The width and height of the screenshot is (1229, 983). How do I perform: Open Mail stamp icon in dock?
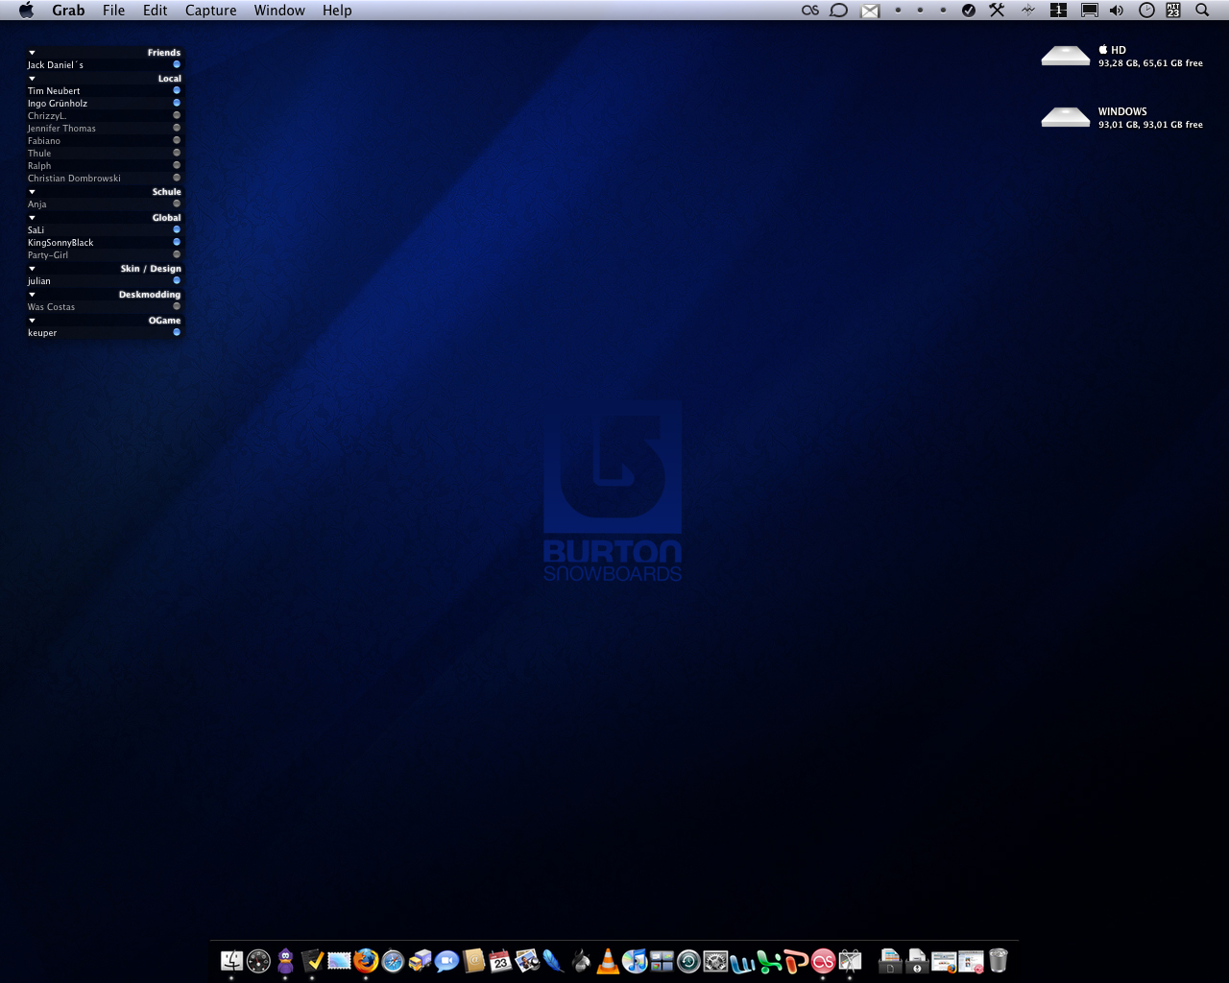(339, 961)
